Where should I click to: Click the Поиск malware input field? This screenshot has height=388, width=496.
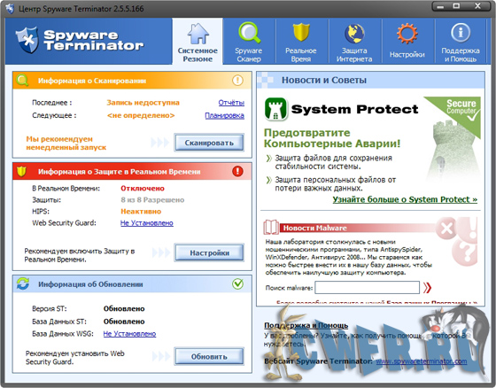click(368, 288)
